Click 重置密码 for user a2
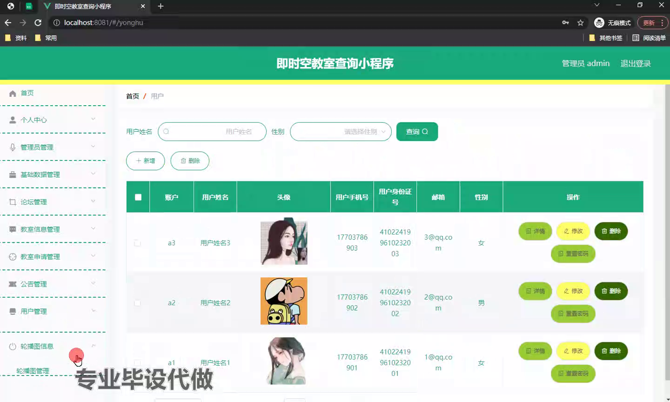The width and height of the screenshot is (670, 402). [x=573, y=314]
